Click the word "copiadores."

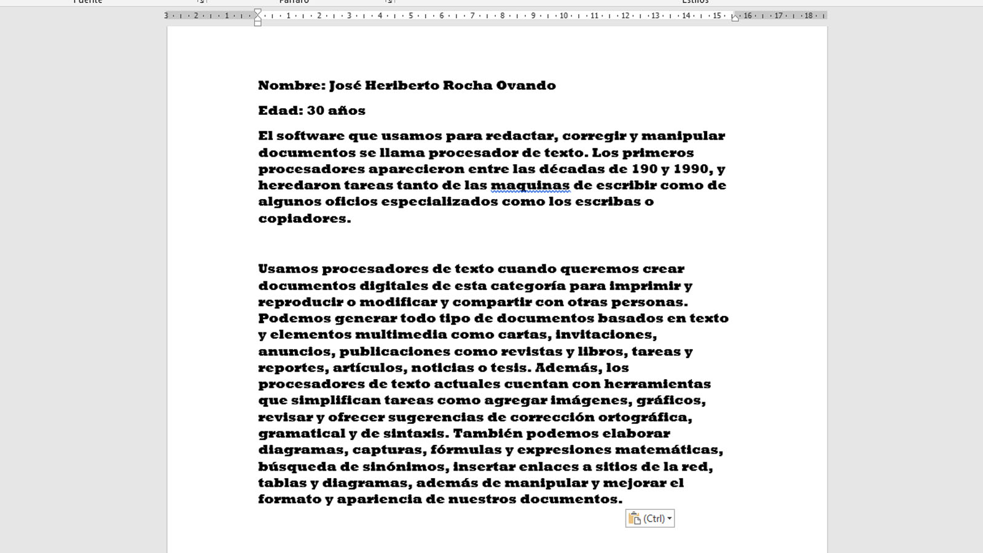304,219
